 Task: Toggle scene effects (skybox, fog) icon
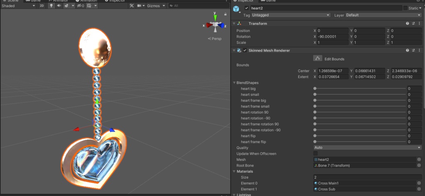point(66,6)
